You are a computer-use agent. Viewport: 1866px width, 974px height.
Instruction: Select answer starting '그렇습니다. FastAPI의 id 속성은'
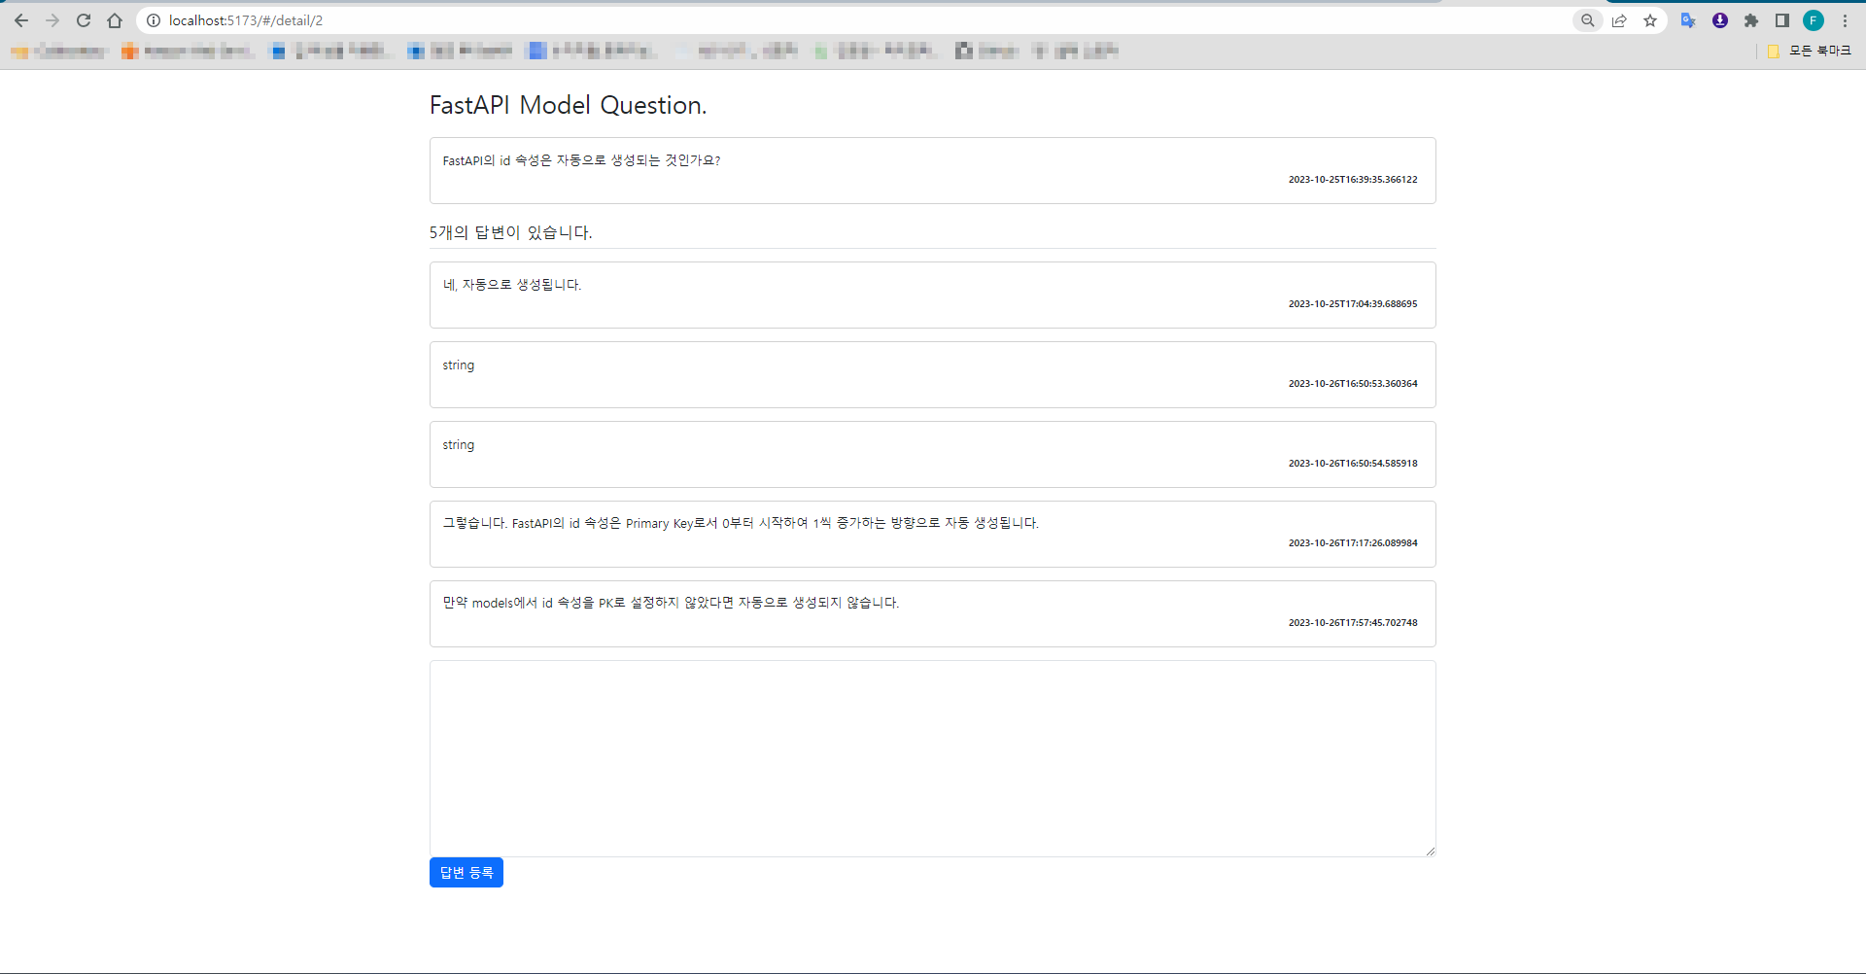(x=741, y=523)
